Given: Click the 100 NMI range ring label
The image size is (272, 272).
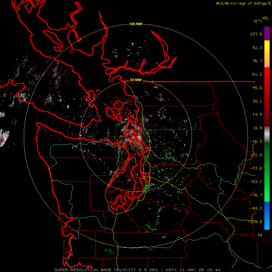Looking at the screenshot, I should (x=136, y=24).
